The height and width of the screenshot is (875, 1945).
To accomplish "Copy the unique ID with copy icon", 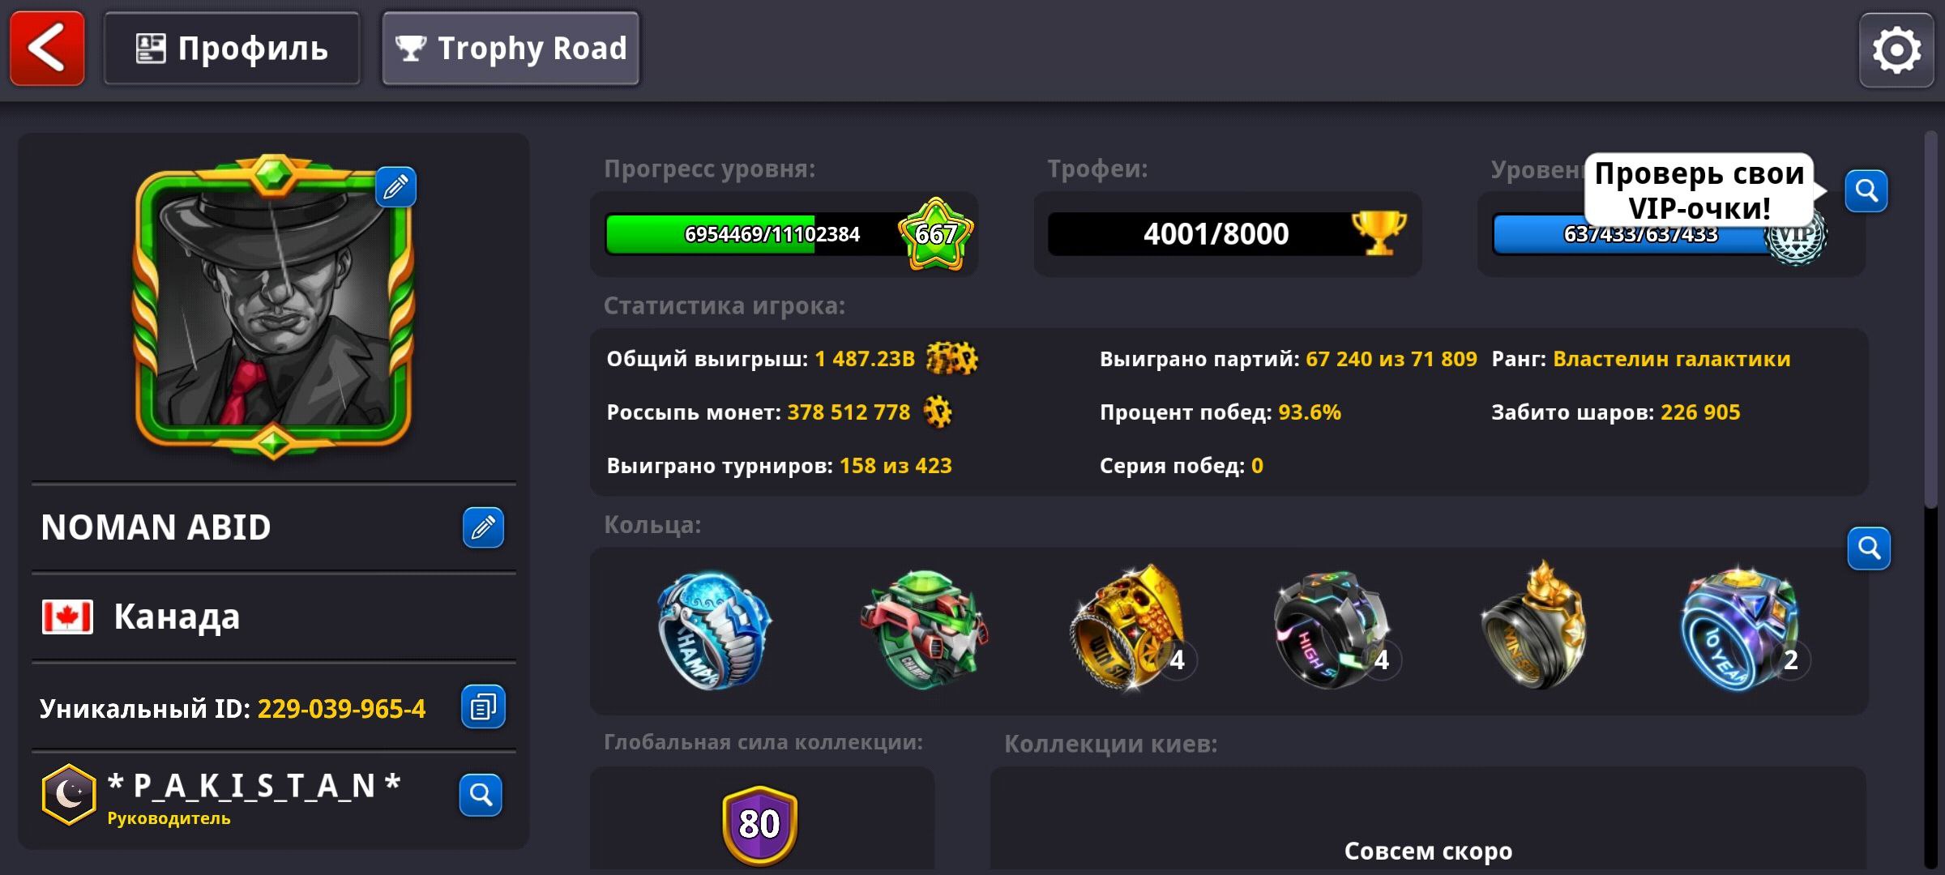I will point(483,707).
